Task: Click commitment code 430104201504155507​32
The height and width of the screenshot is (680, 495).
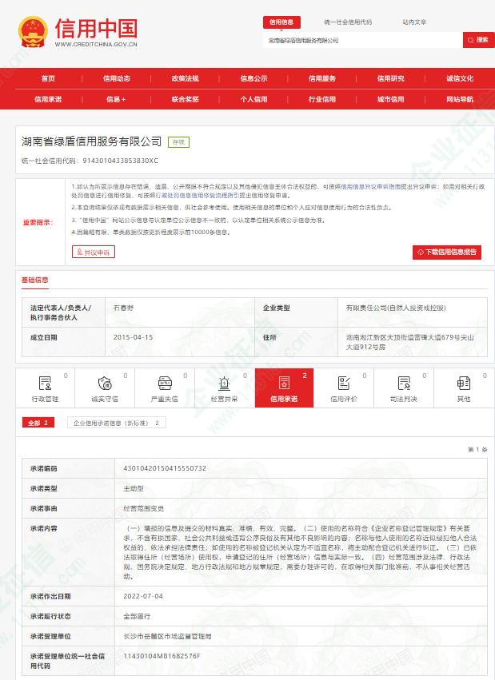Action: point(165,468)
